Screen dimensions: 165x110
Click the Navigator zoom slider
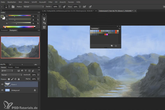(23, 64)
